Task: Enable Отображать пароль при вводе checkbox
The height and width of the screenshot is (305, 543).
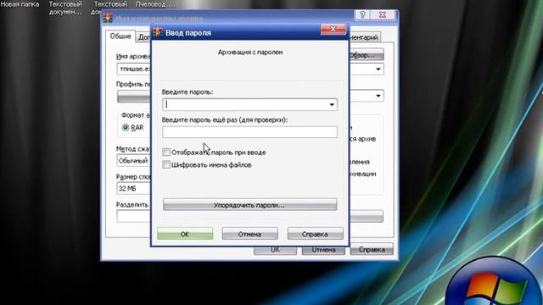Action: coord(166,152)
